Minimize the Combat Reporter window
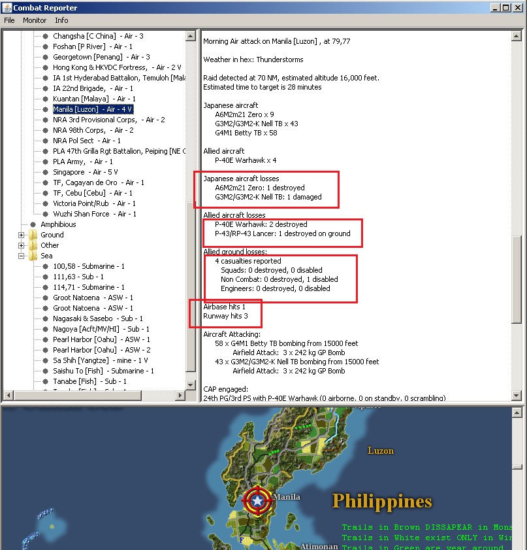This screenshot has height=550, width=527. point(494,8)
